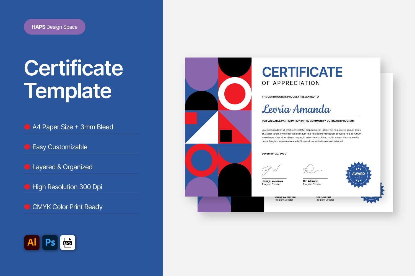Select the EPS file format icon
This screenshot has height=276, width=415.
click(68, 242)
